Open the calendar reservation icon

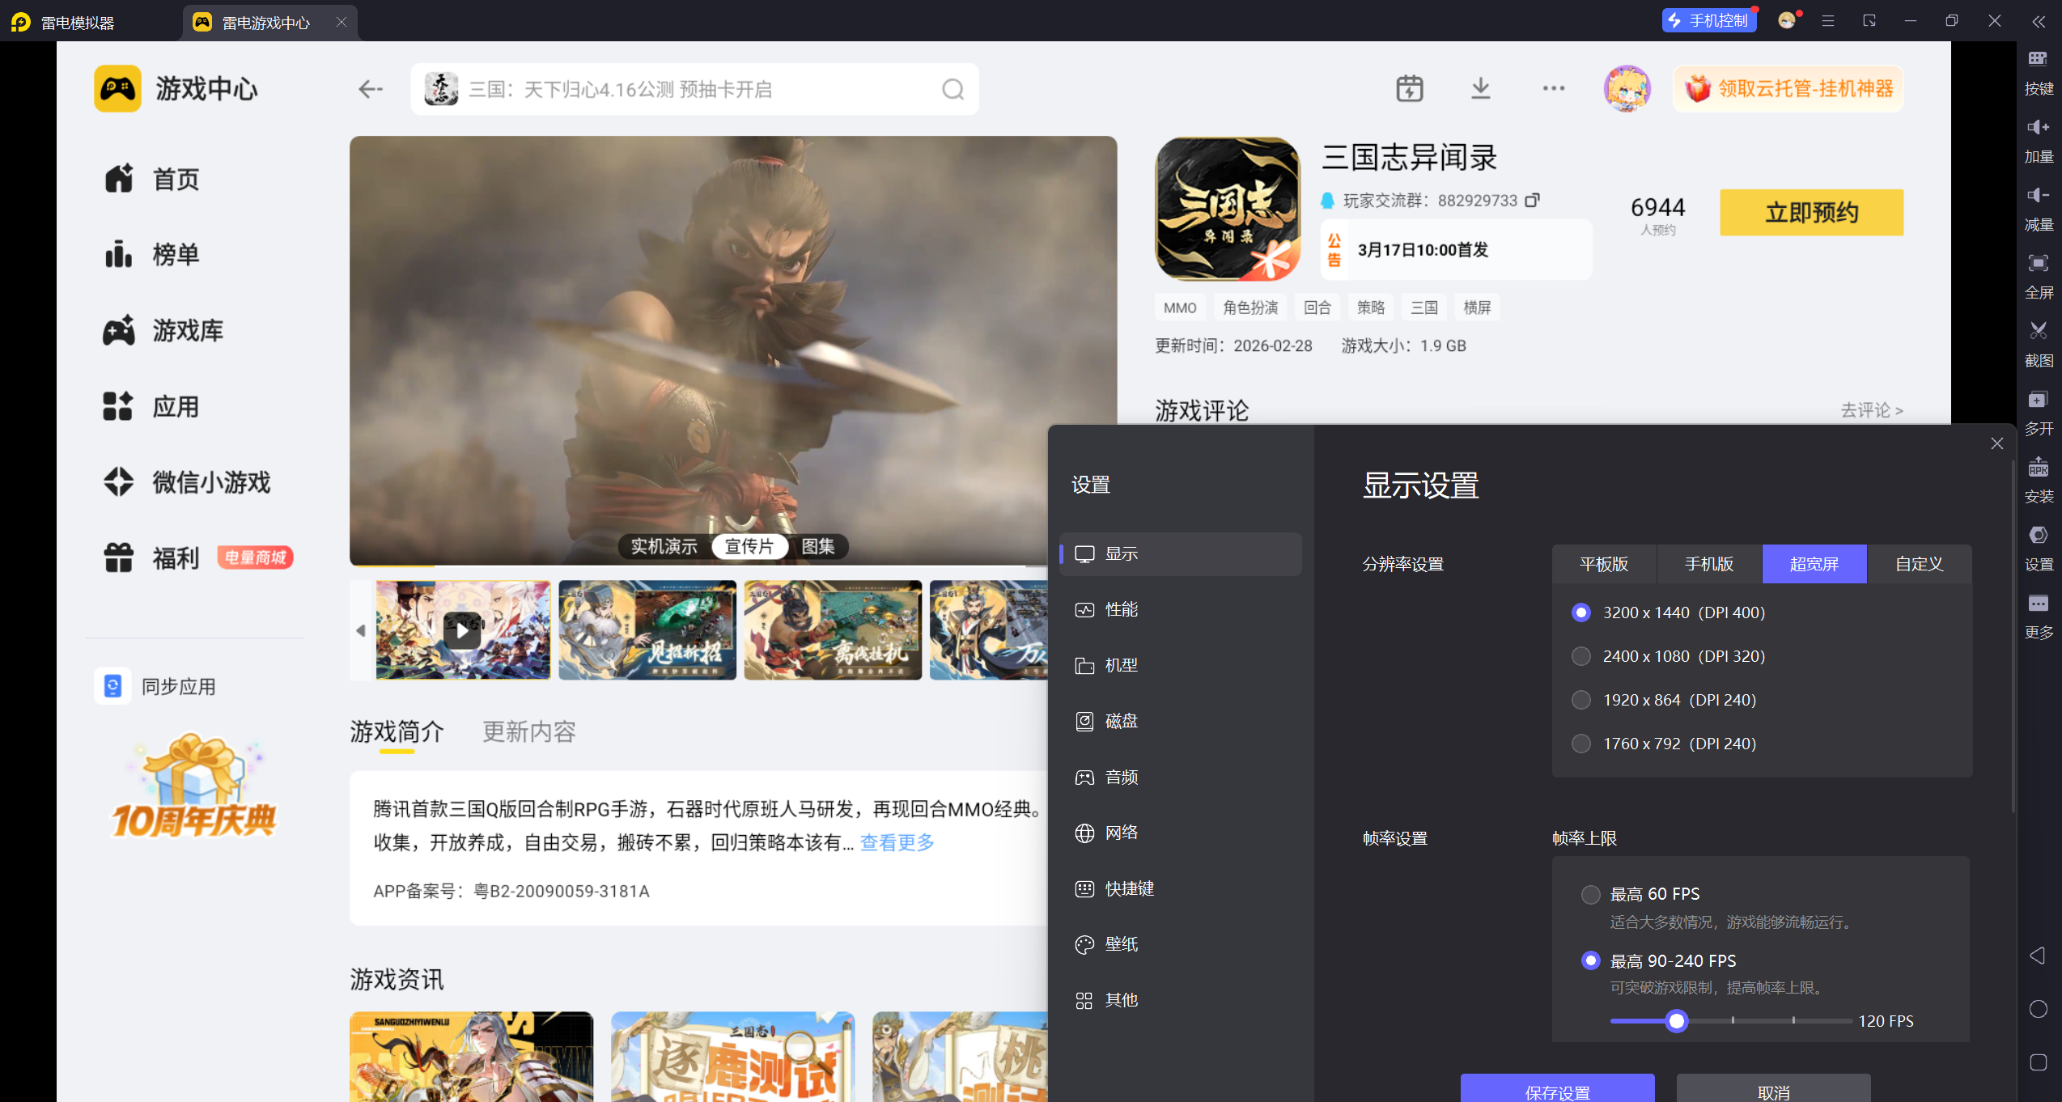(x=1409, y=88)
